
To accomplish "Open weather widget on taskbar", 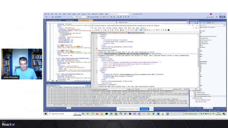I will [x=190, y=114].
